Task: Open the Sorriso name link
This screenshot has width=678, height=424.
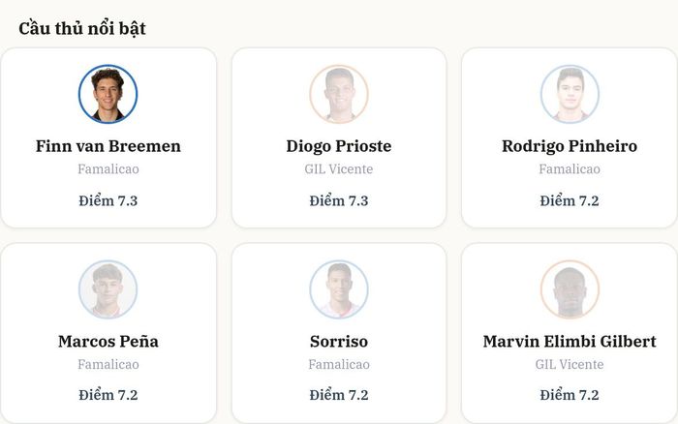Action: click(x=339, y=342)
